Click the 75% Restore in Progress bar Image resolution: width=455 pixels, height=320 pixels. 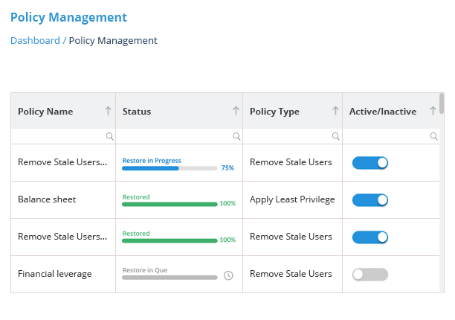click(x=170, y=168)
